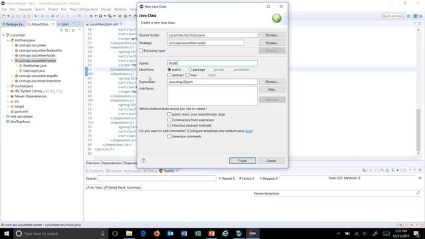Click the editor vertical scrollbar

(418, 130)
